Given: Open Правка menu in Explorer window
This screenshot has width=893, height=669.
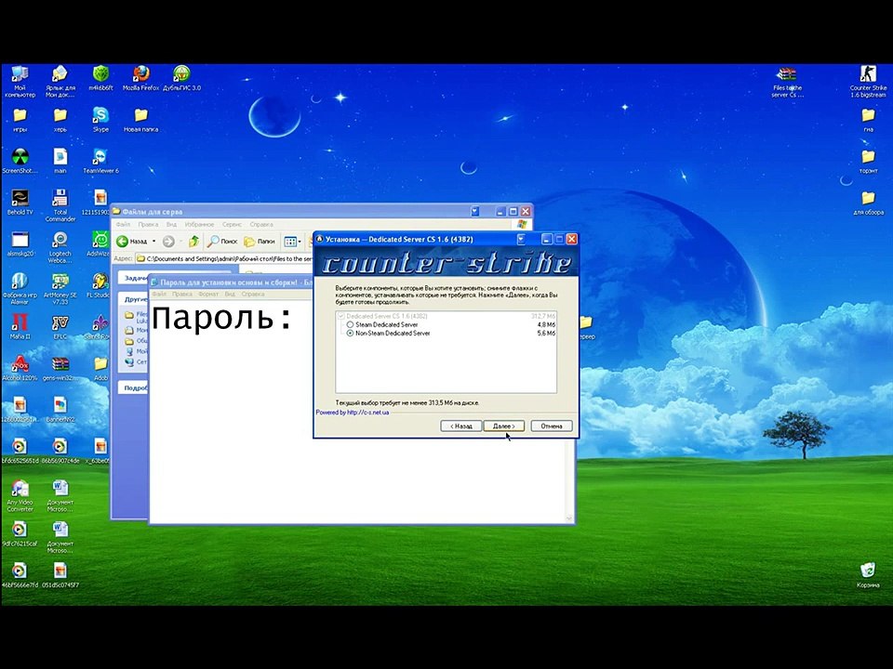Looking at the screenshot, I should (148, 225).
